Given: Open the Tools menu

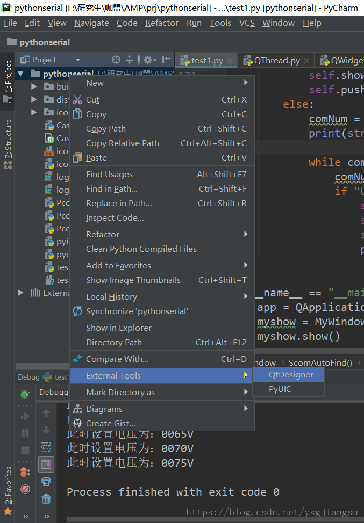Looking at the screenshot, I should (220, 23).
